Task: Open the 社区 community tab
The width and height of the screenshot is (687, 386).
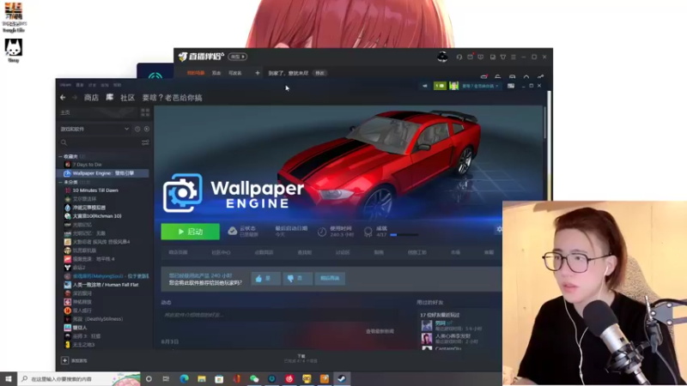Action: [127, 98]
